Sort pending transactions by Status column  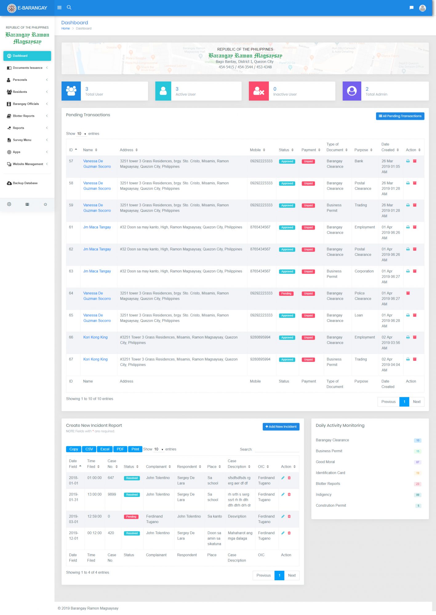(x=286, y=150)
